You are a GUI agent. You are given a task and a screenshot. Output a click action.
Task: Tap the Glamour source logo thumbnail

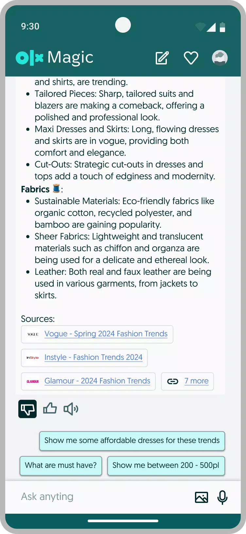click(x=33, y=382)
